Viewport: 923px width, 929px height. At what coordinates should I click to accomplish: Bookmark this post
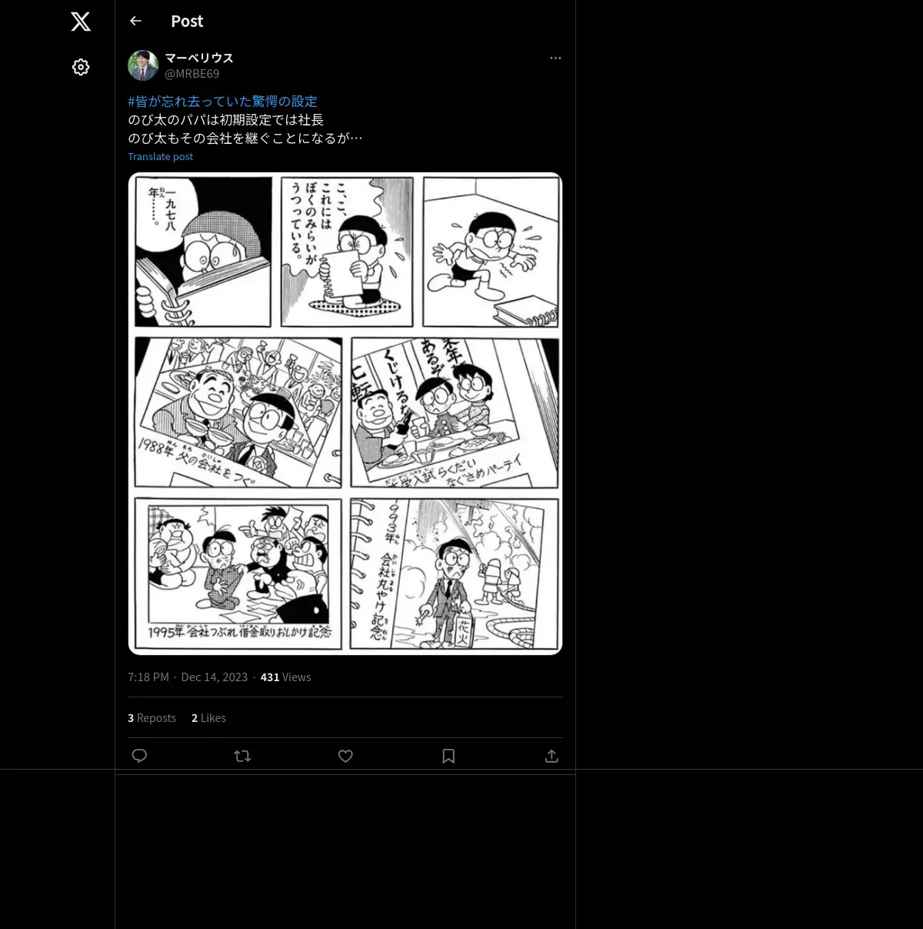point(448,756)
